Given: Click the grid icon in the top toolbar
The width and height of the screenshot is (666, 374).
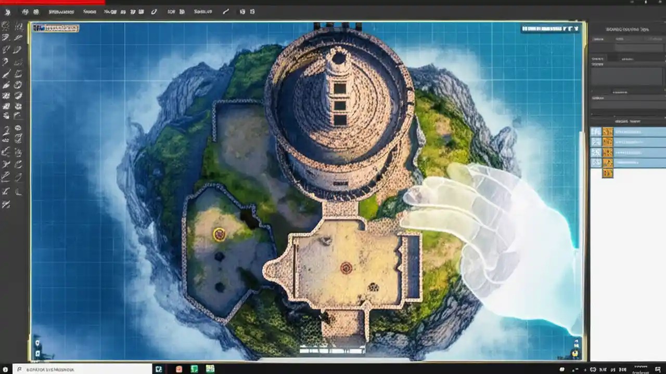Looking at the screenshot, I should point(140,11).
